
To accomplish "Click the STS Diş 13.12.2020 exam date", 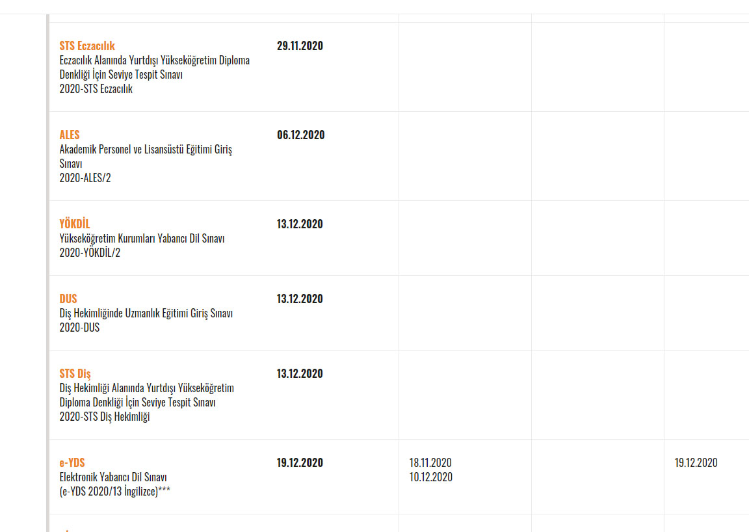I will coord(300,374).
